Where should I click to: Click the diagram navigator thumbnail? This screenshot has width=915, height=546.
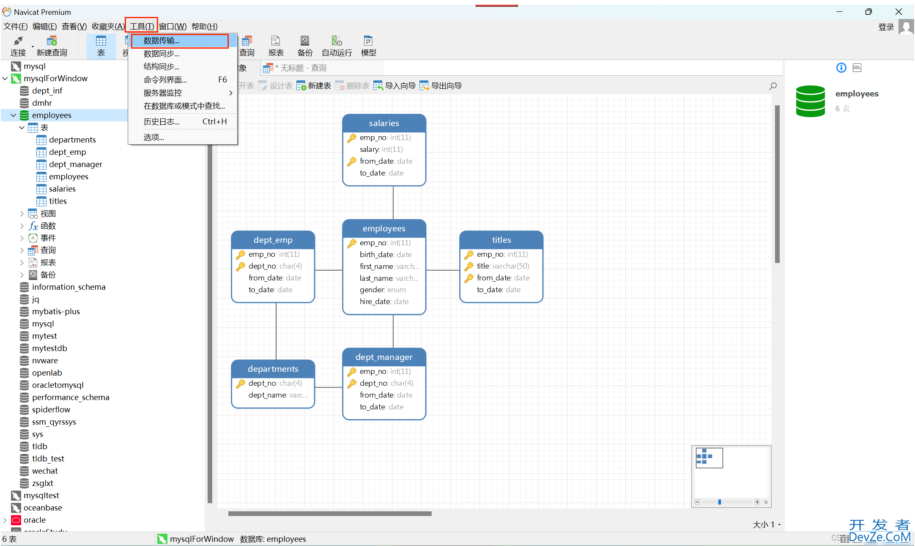(x=709, y=458)
